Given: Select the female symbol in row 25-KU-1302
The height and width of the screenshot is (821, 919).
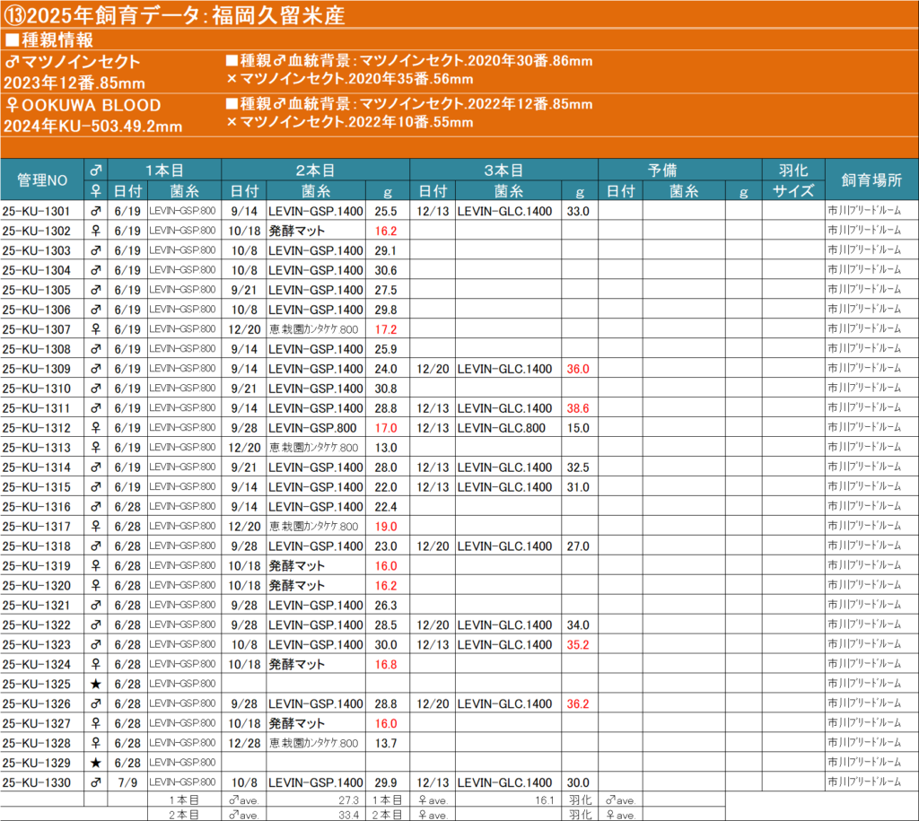Looking at the screenshot, I should [95, 231].
